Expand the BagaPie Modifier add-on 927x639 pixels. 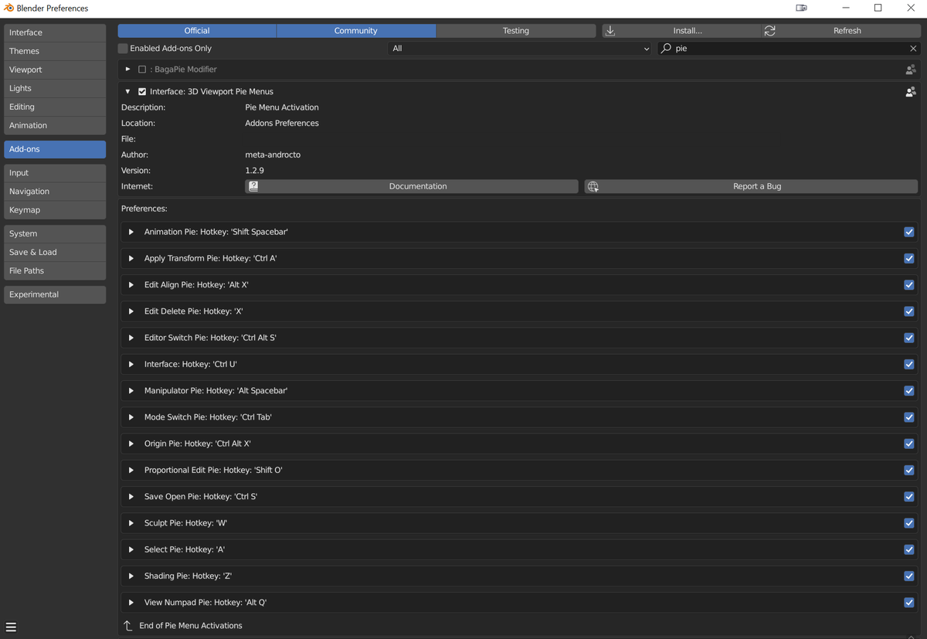[127, 70]
